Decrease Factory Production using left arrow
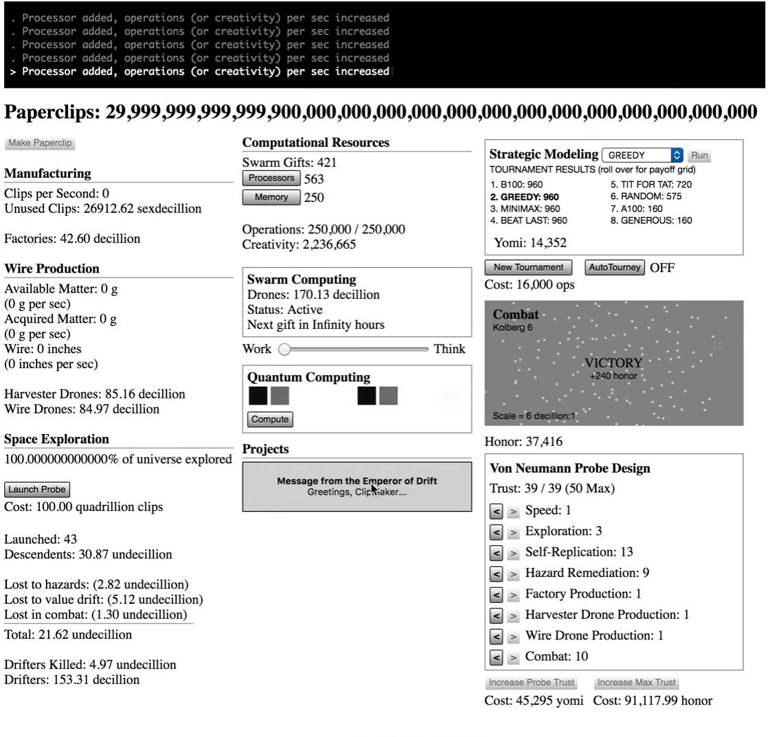The image size is (768, 737). tap(496, 595)
